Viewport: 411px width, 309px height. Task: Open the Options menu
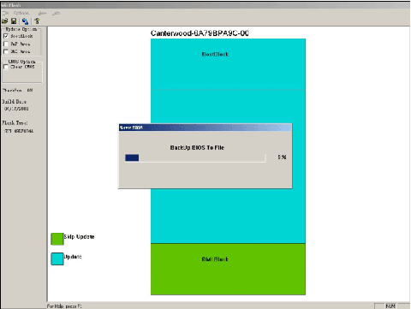[x=21, y=13]
